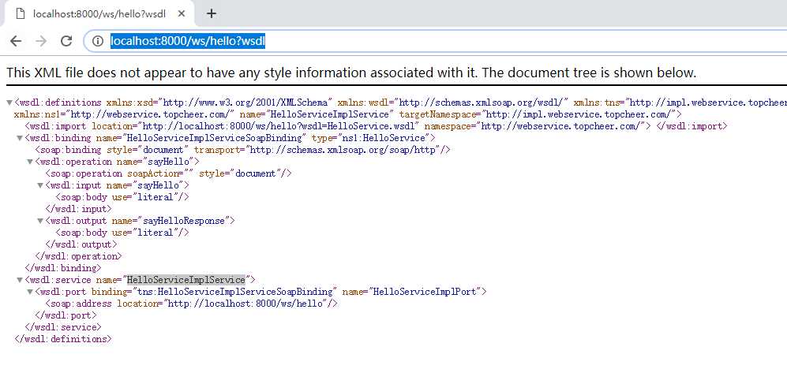787x369 pixels.
Task: Reload the WSDL page
Action: click(x=66, y=41)
